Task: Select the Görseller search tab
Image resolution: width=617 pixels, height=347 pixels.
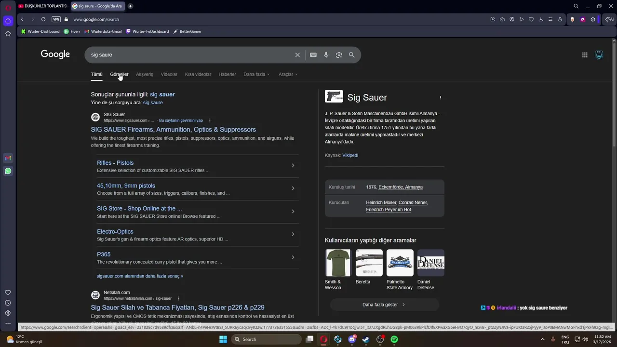Action: 119,74
